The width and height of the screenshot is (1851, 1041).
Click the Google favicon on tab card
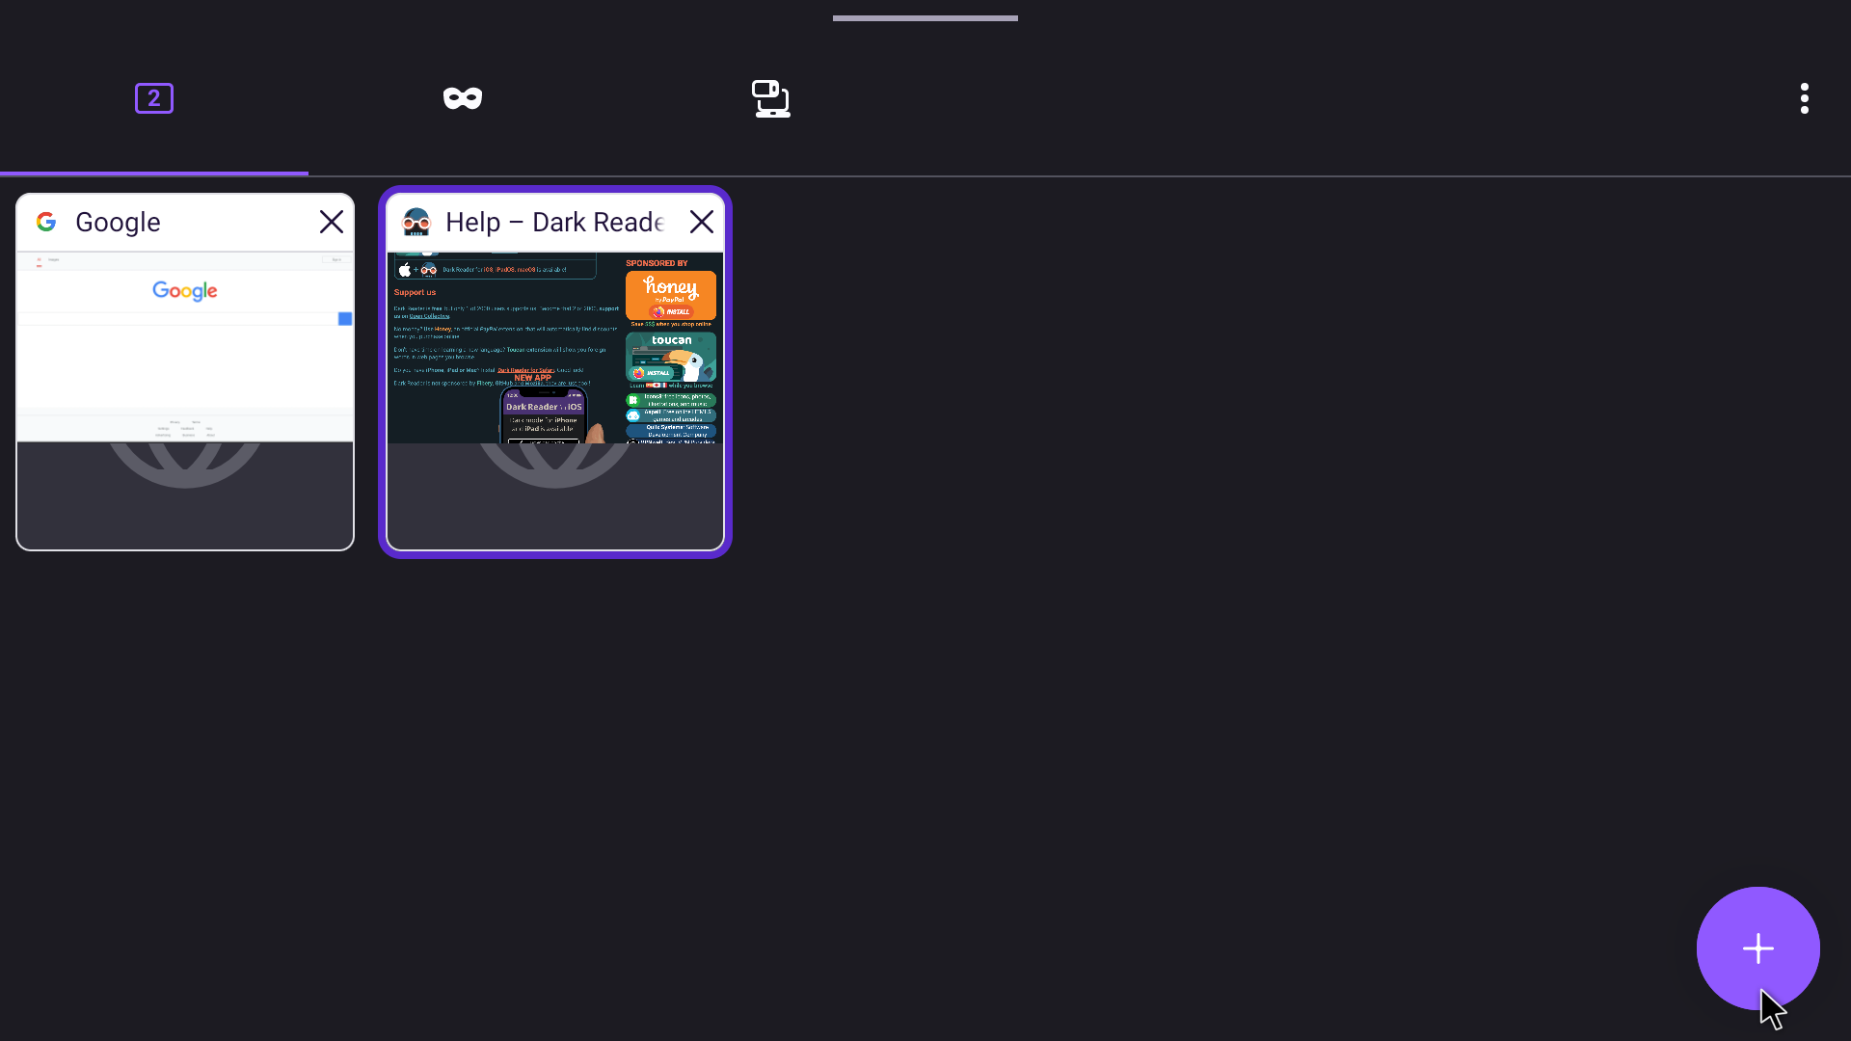46,222
